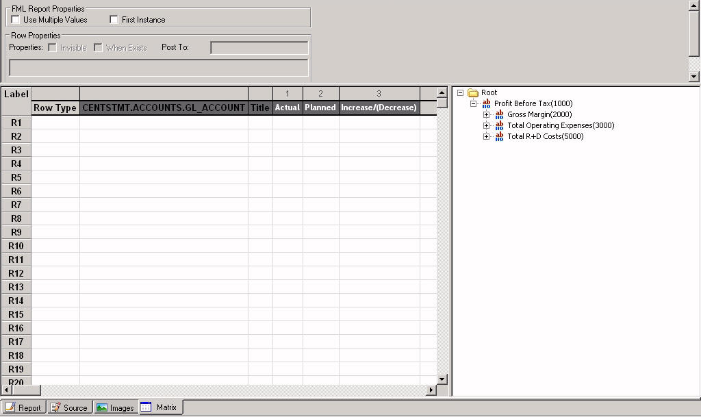Screen dimensions: 701x417
Task: Select the Actual column header
Action: click(288, 108)
